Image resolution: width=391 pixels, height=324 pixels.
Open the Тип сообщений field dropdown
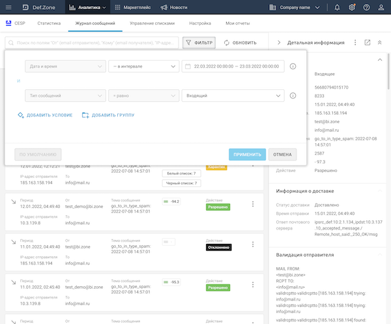(x=65, y=96)
